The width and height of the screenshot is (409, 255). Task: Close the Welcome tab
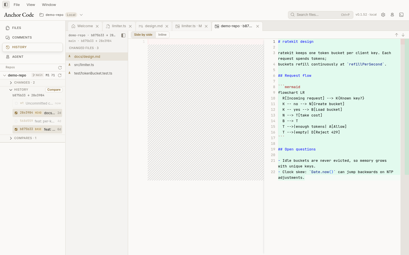97,26
